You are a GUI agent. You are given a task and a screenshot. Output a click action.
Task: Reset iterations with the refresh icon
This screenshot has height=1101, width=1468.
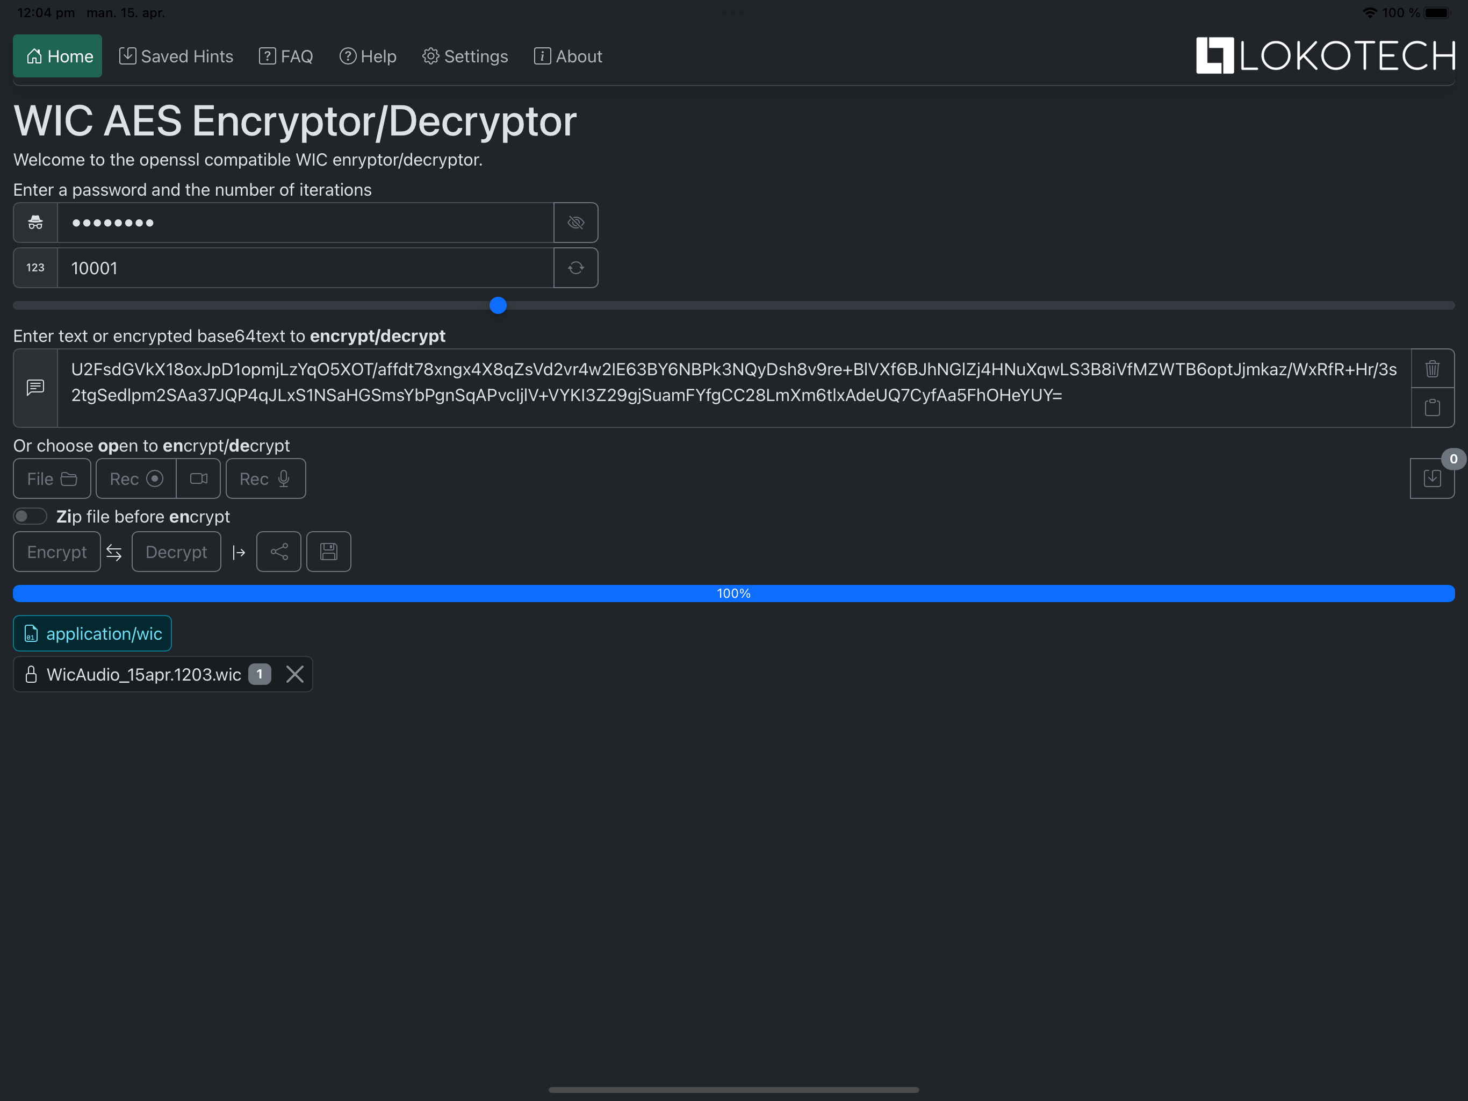click(575, 268)
